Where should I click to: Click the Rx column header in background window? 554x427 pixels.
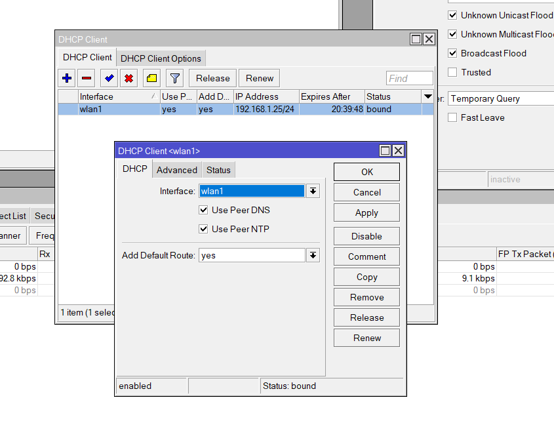(46, 254)
